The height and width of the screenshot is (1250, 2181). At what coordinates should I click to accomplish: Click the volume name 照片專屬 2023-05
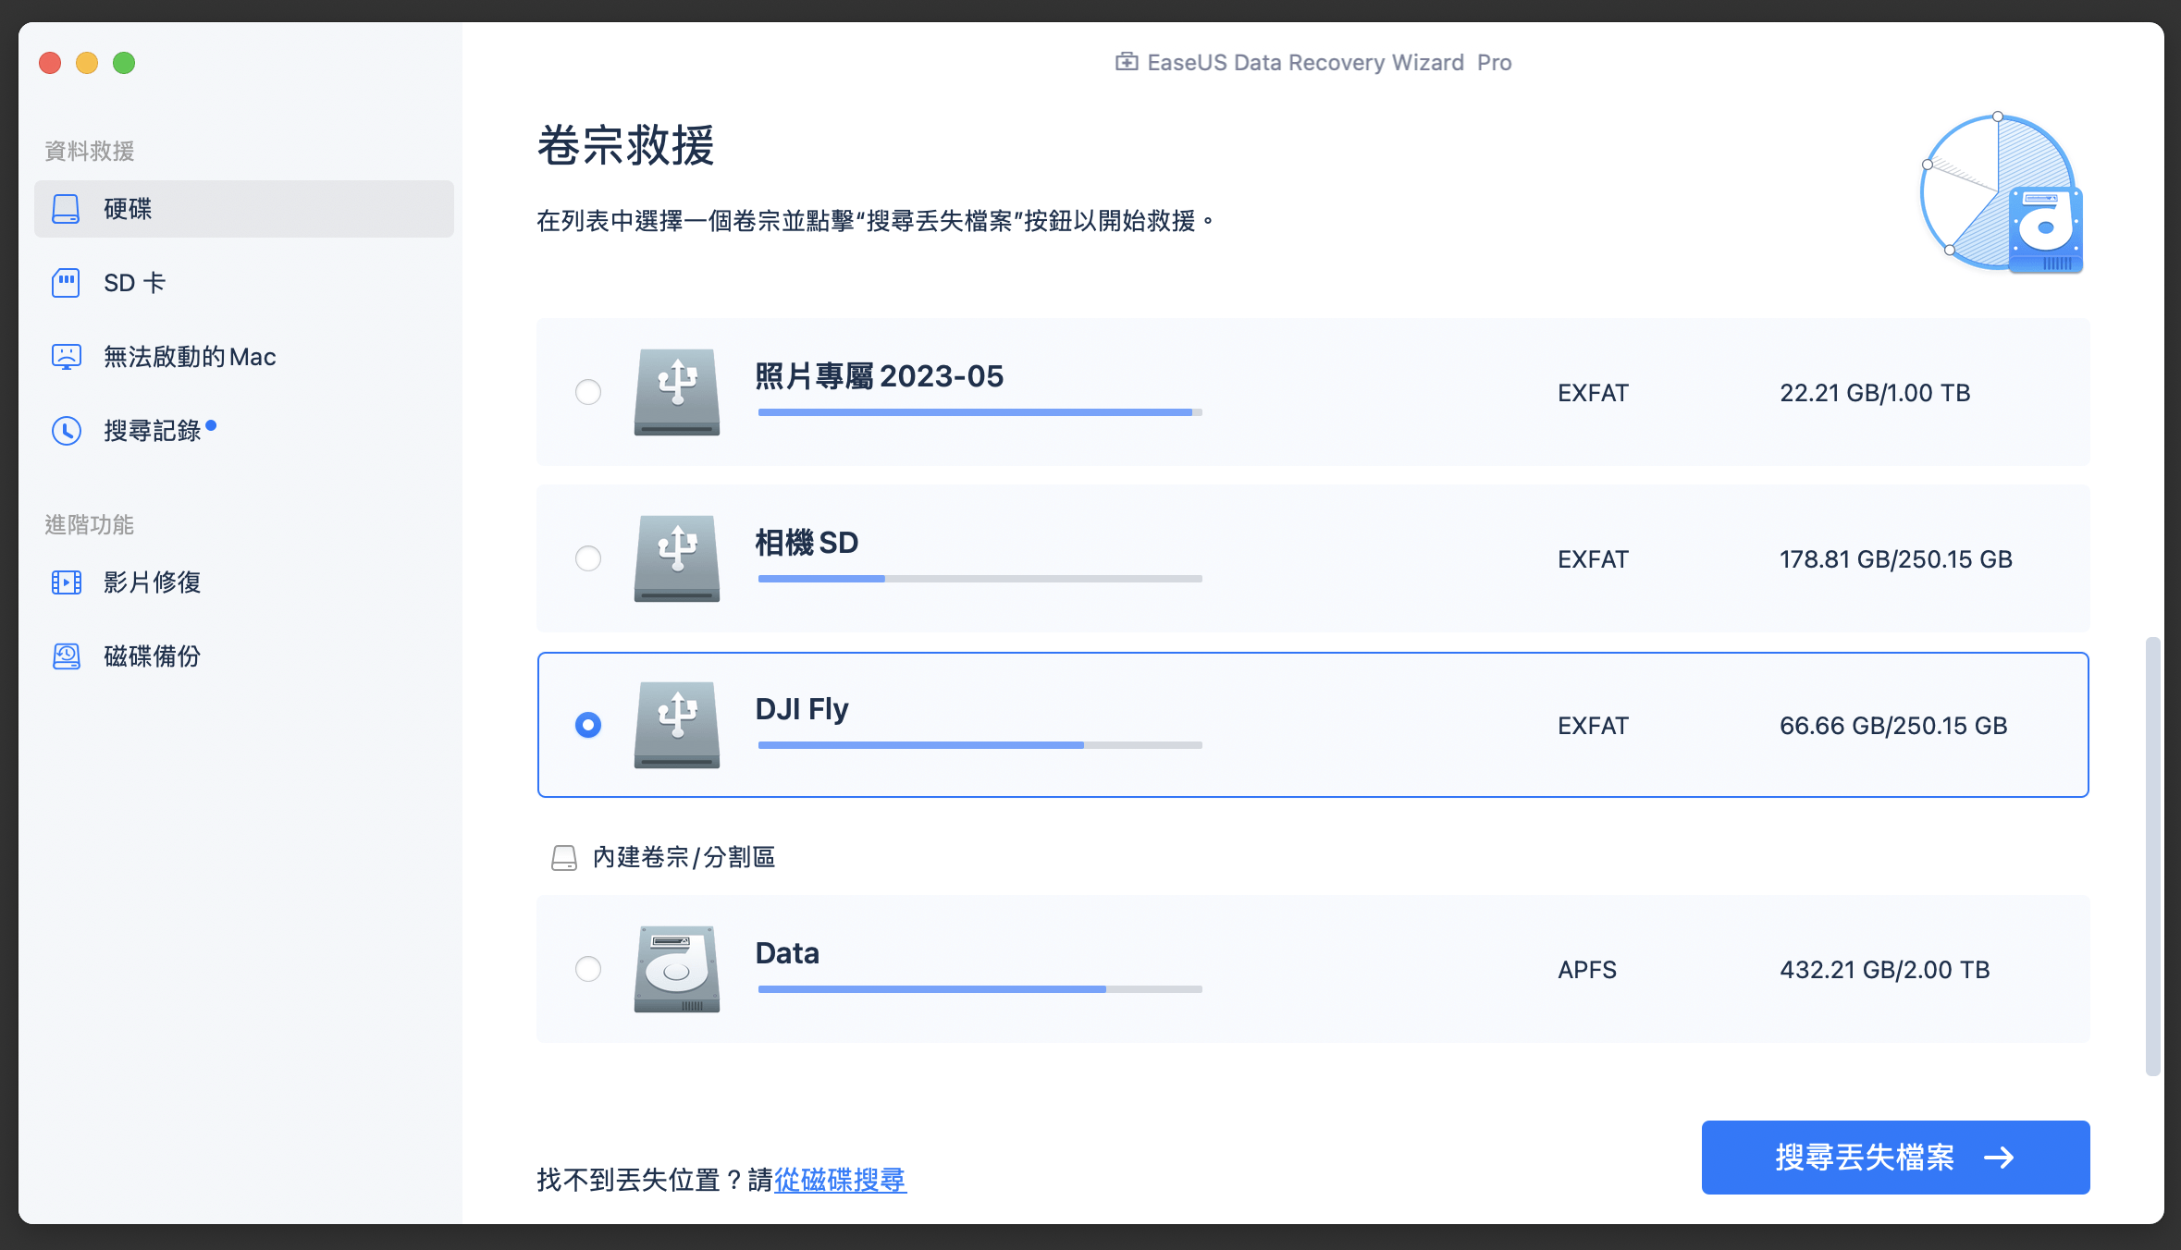(x=879, y=376)
